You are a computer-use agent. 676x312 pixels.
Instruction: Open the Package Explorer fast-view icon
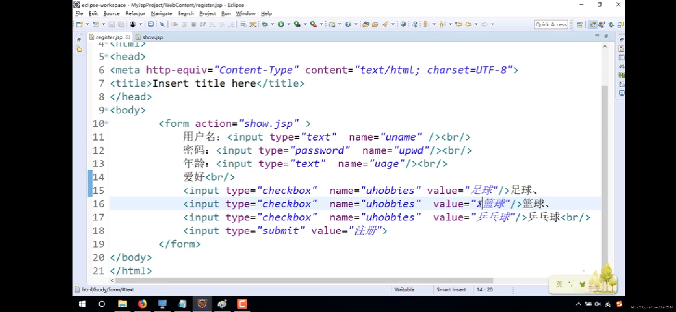tap(79, 49)
